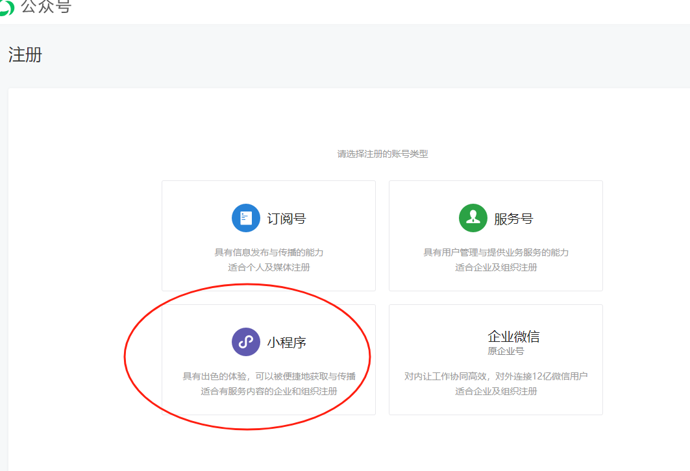Click the 具有信息发布与传播的能力 description
This screenshot has height=471, width=690.
269,252
